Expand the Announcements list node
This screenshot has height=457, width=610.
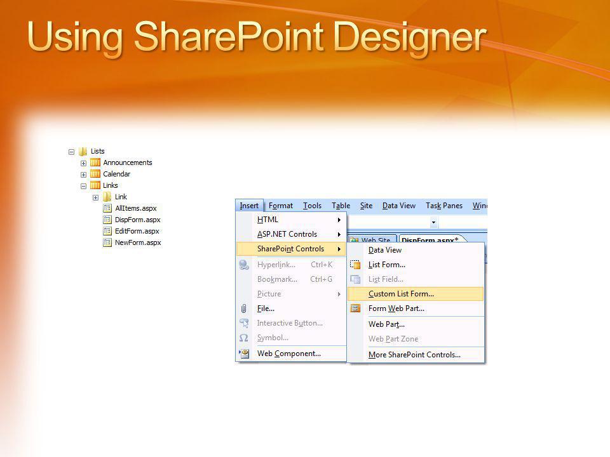coord(83,163)
